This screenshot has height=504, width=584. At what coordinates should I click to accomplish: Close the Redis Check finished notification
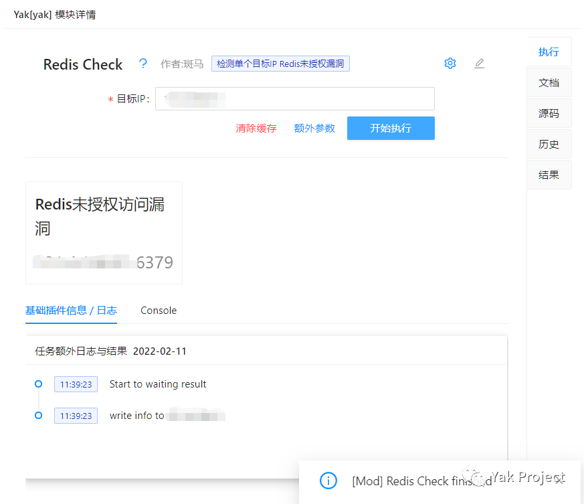coord(559,481)
